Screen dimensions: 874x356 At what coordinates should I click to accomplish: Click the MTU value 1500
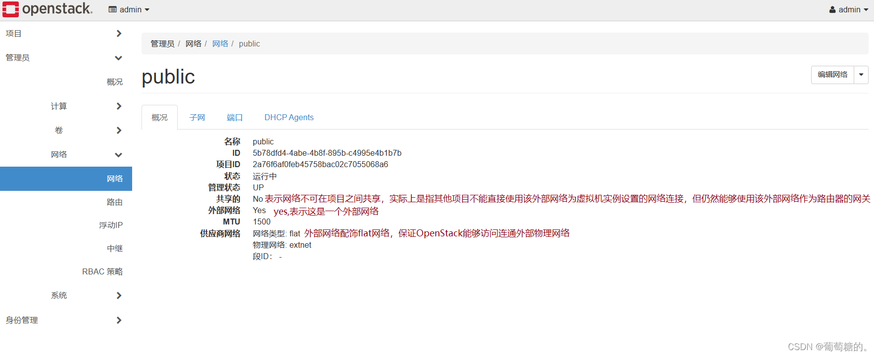tap(262, 222)
